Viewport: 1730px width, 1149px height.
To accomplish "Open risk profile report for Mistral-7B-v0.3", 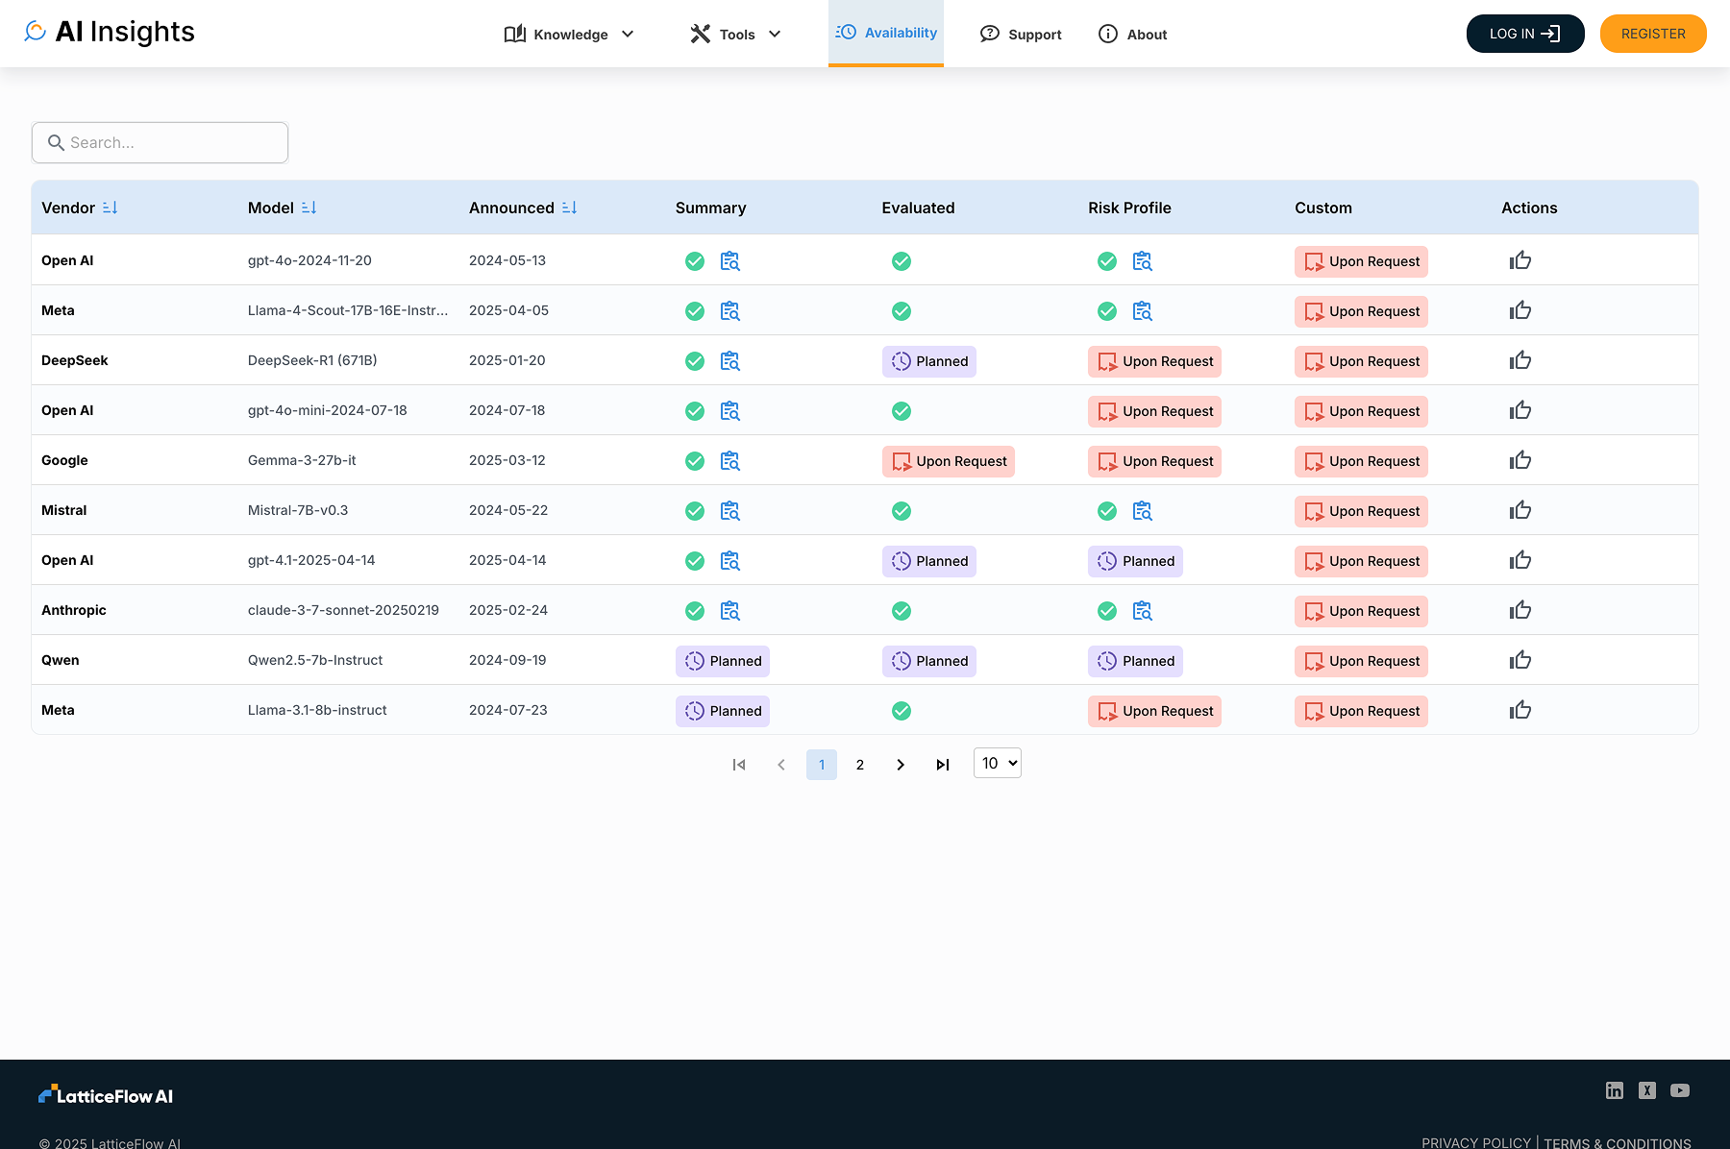I will [x=1142, y=511].
